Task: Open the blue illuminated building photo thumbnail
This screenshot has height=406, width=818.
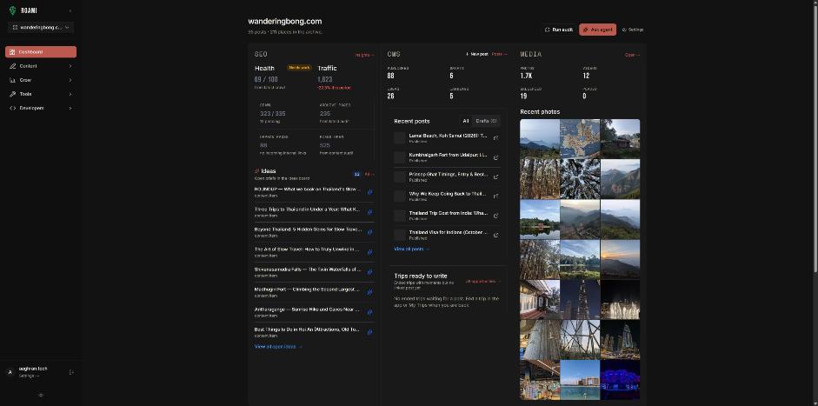Action: click(x=620, y=380)
